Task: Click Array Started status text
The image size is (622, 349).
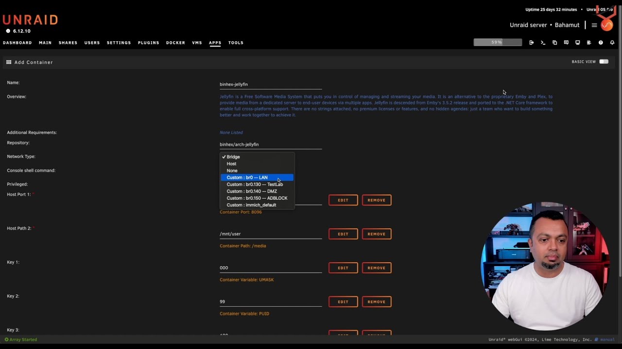Action: click(23, 340)
